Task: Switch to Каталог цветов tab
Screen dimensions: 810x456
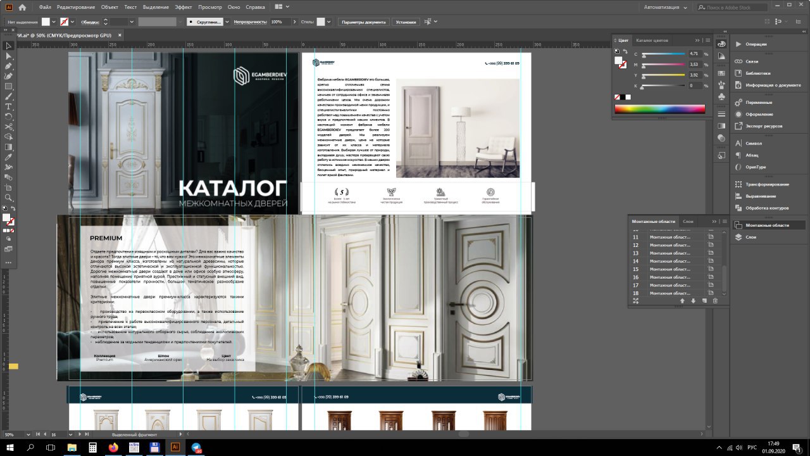Action: click(x=652, y=40)
